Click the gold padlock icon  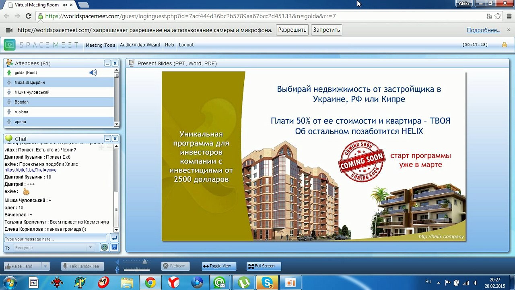pyautogui.click(x=504, y=45)
